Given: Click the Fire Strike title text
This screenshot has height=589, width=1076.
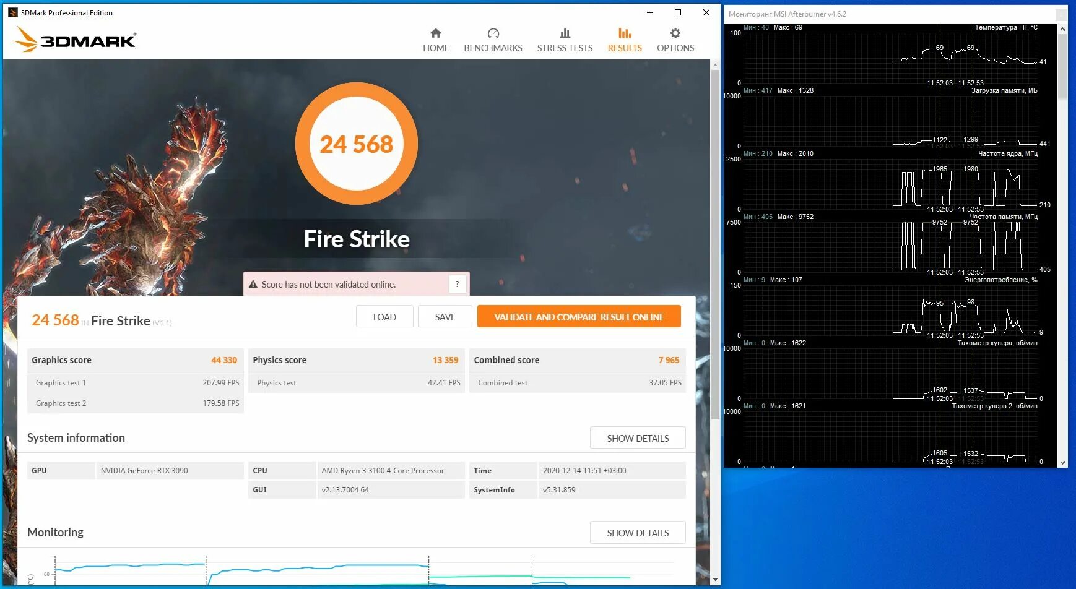Looking at the screenshot, I should tap(357, 239).
